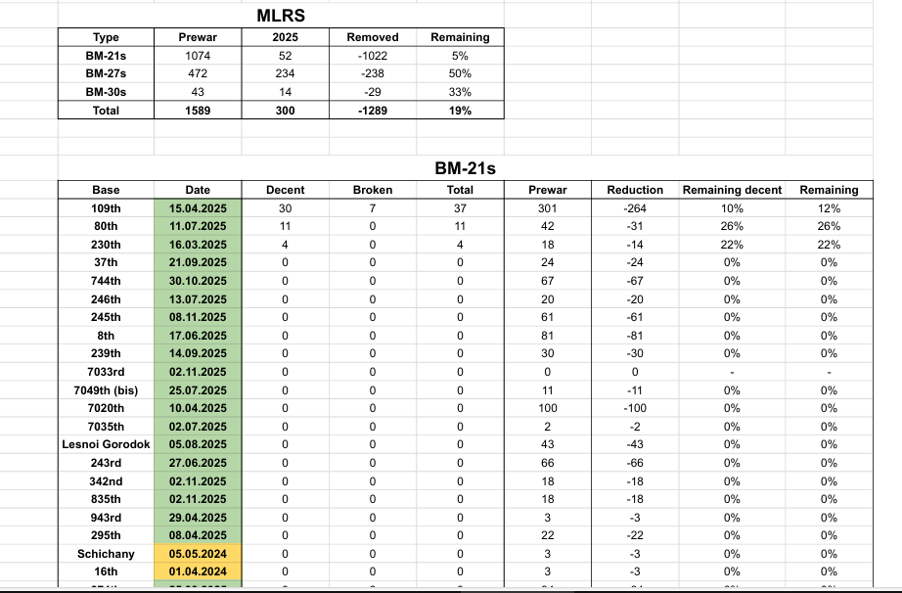The image size is (902, 593).
Task: Select the 109th base cell
Action: point(106,208)
